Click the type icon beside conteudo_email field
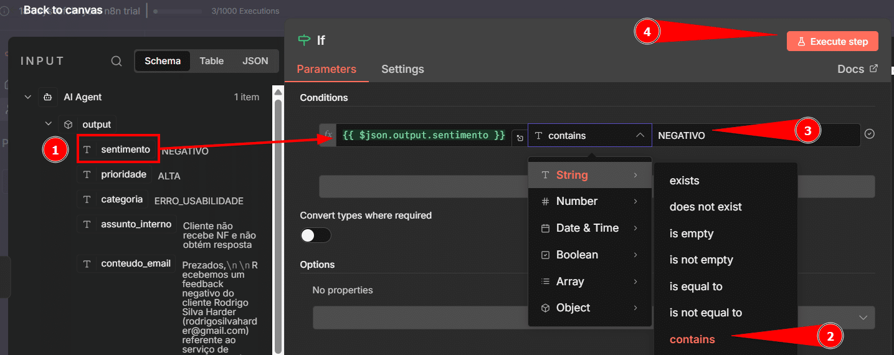 (x=87, y=263)
